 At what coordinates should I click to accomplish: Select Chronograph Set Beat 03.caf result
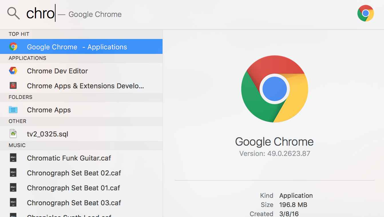click(x=81, y=202)
